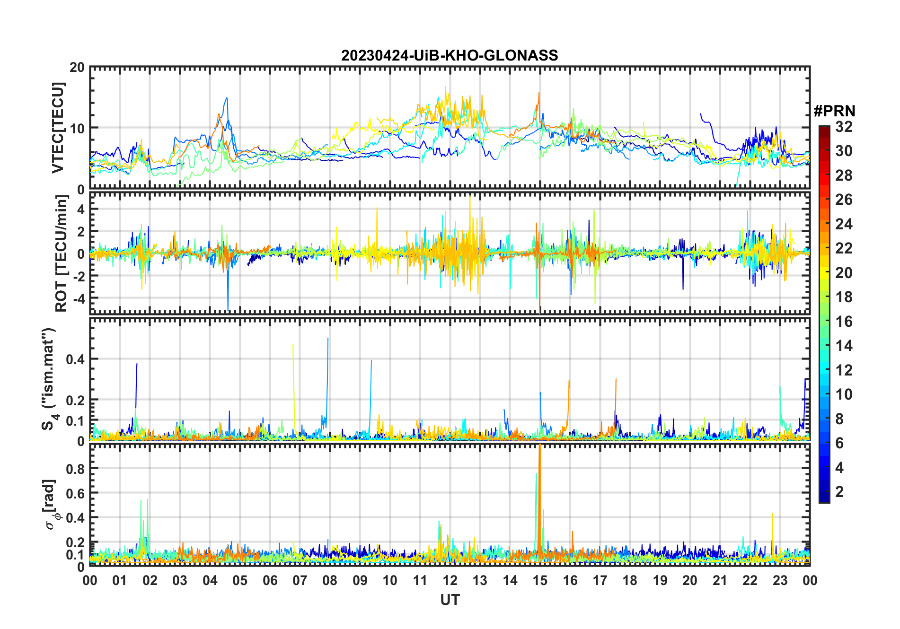Click x-axis tick label 12
The height and width of the screenshot is (629, 900).
click(450, 580)
